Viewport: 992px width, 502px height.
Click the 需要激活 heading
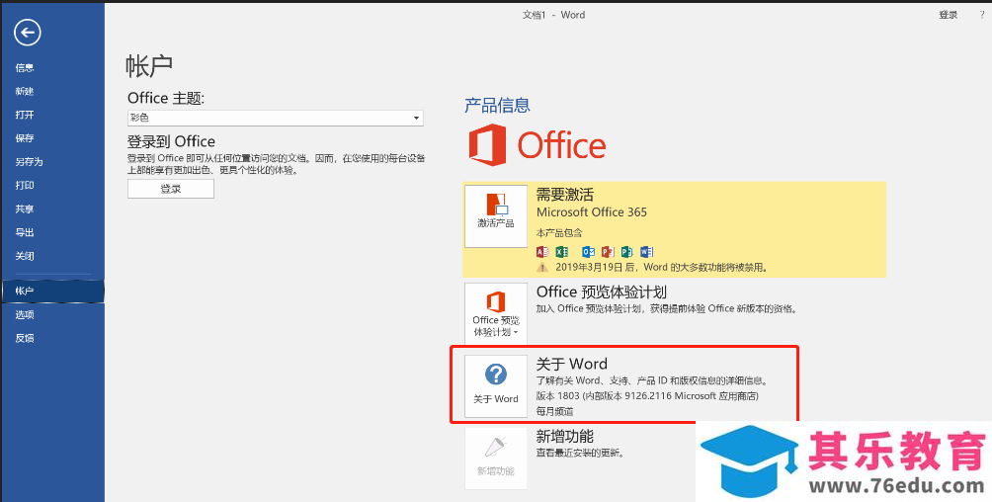(x=565, y=195)
